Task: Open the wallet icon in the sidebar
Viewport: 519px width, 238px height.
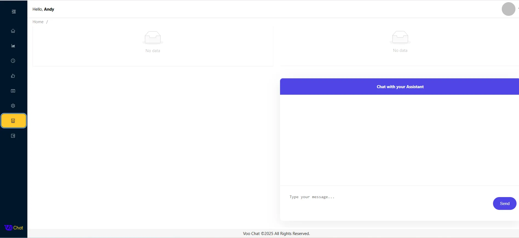Action: pyautogui.click(x=13, y=136)
